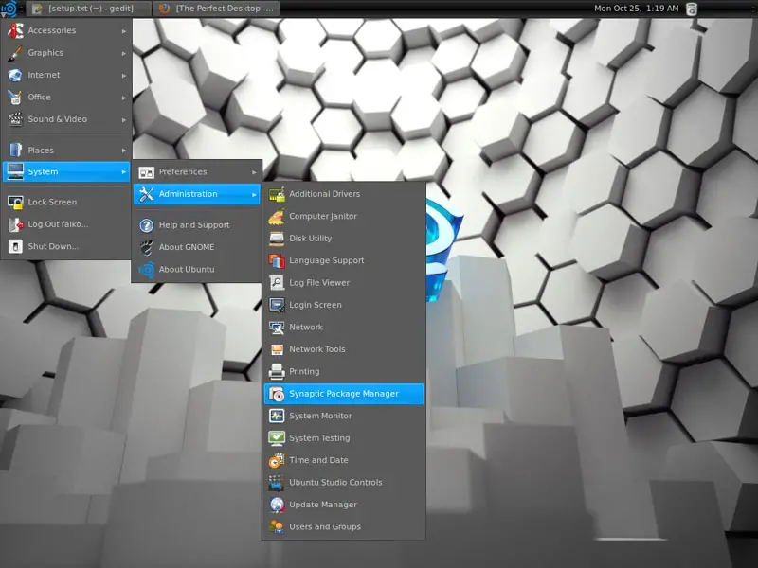Viewport: 758px width, 568px height.
Task: Click the Log File Viewer label
Action: pyautogui.click(x=319, y=283)
